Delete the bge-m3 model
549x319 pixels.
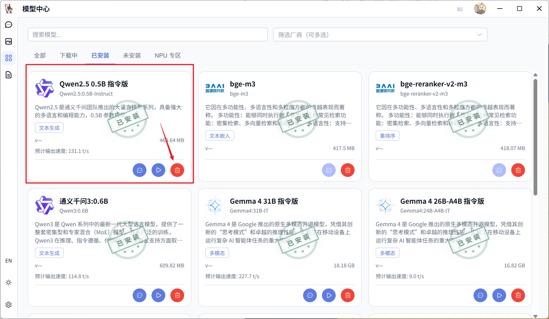[x=348, y=170]
